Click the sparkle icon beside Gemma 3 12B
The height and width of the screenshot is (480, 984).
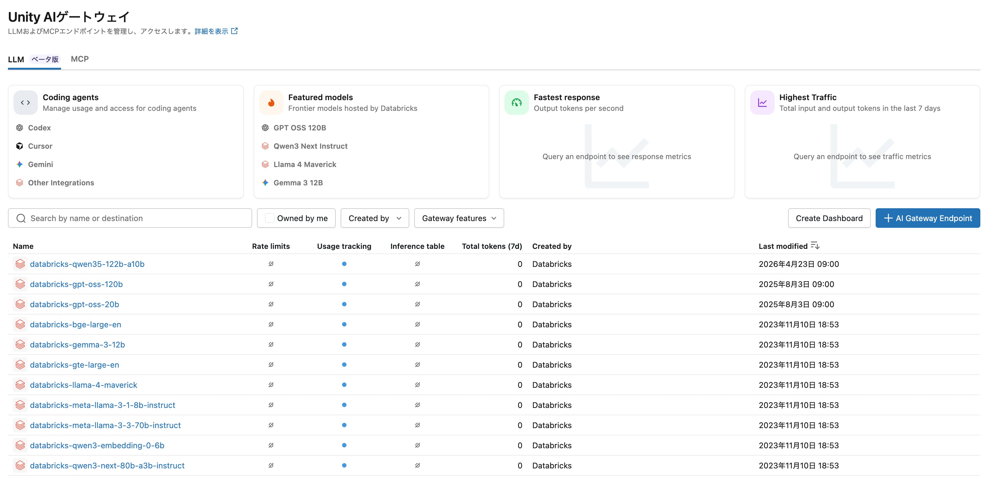(x=265, y=183)
